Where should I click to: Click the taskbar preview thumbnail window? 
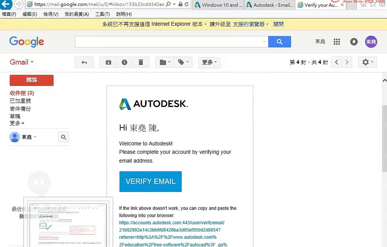68,222
